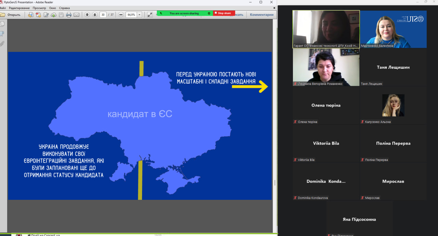Print the document using the printer icon

click(69, 15)
